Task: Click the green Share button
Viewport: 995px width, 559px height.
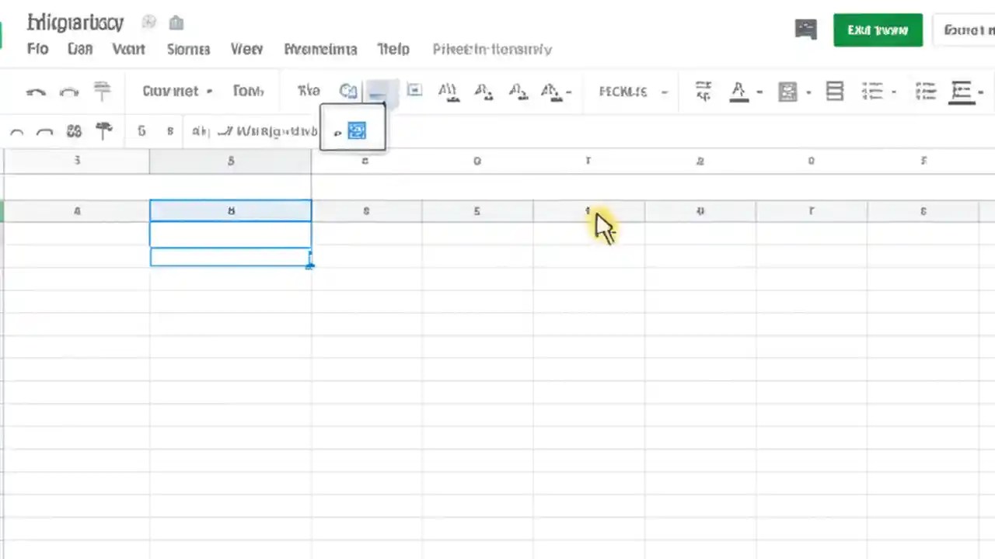Action: tap(878, 30)
